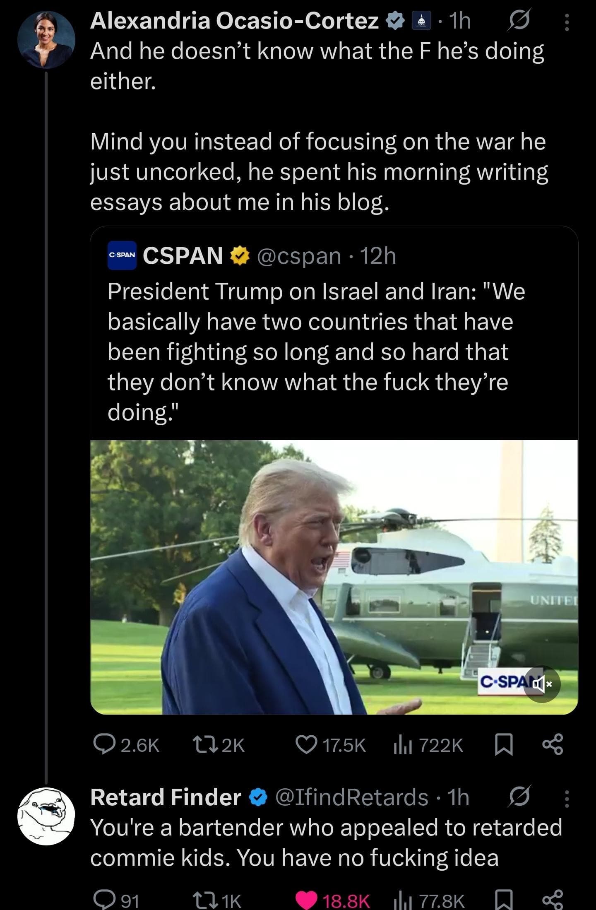Click the government affiliation badge icon
Screen dimensions: 596x910
[421, 22]
